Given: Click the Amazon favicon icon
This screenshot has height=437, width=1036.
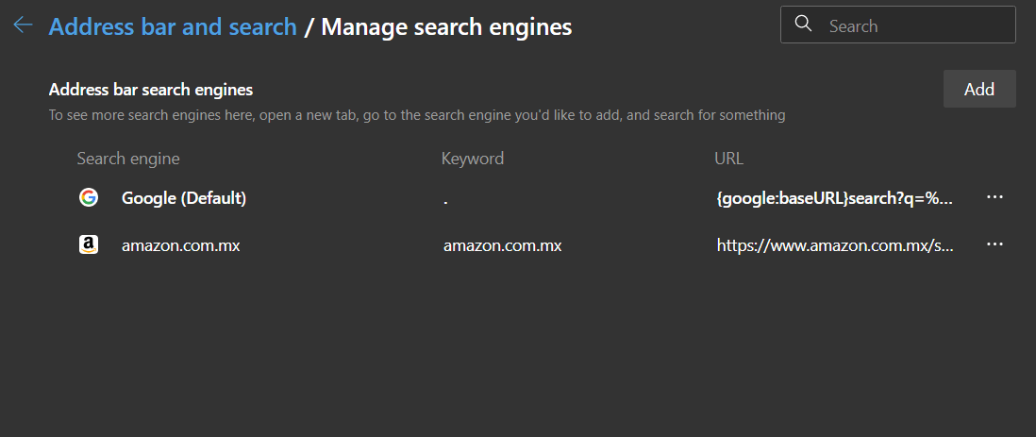Looking at the screenshot, I should (x=88, y=244).
